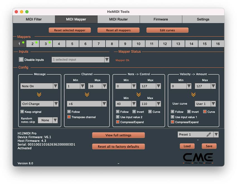This screenshot has width=237, height=184.
Task: Click the chevron arrows under Note -> Control
Action: (138, 95)
